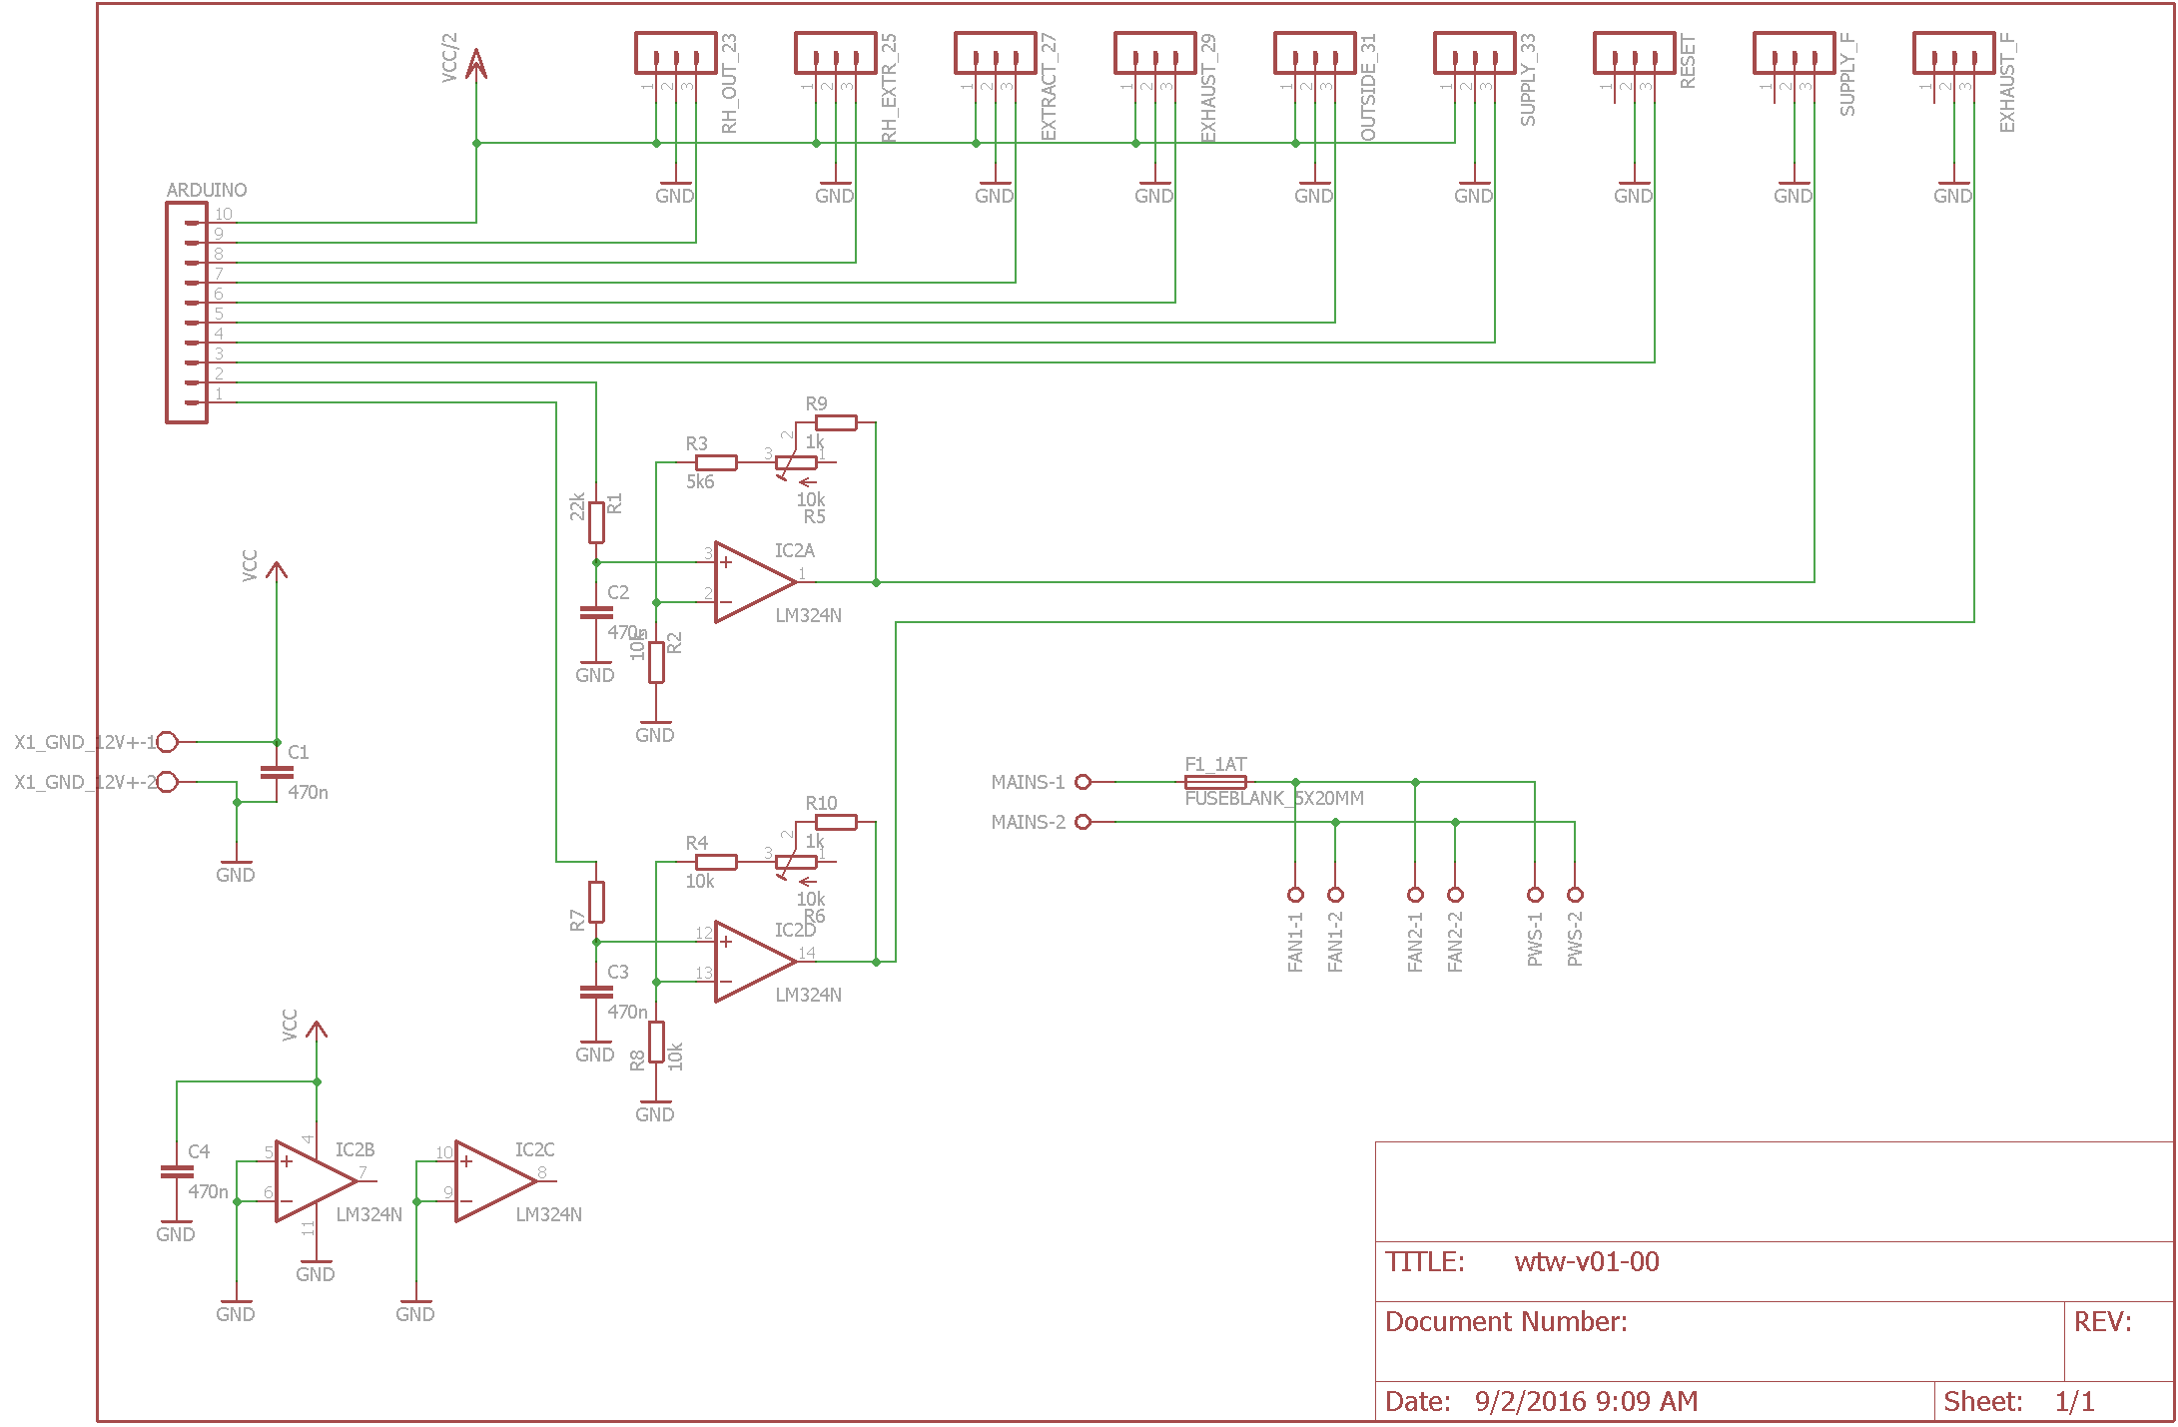Pick the R5 10k potentiometer symbol
Viewport: 2178px width, 1427px height.
tap(796, 464)
